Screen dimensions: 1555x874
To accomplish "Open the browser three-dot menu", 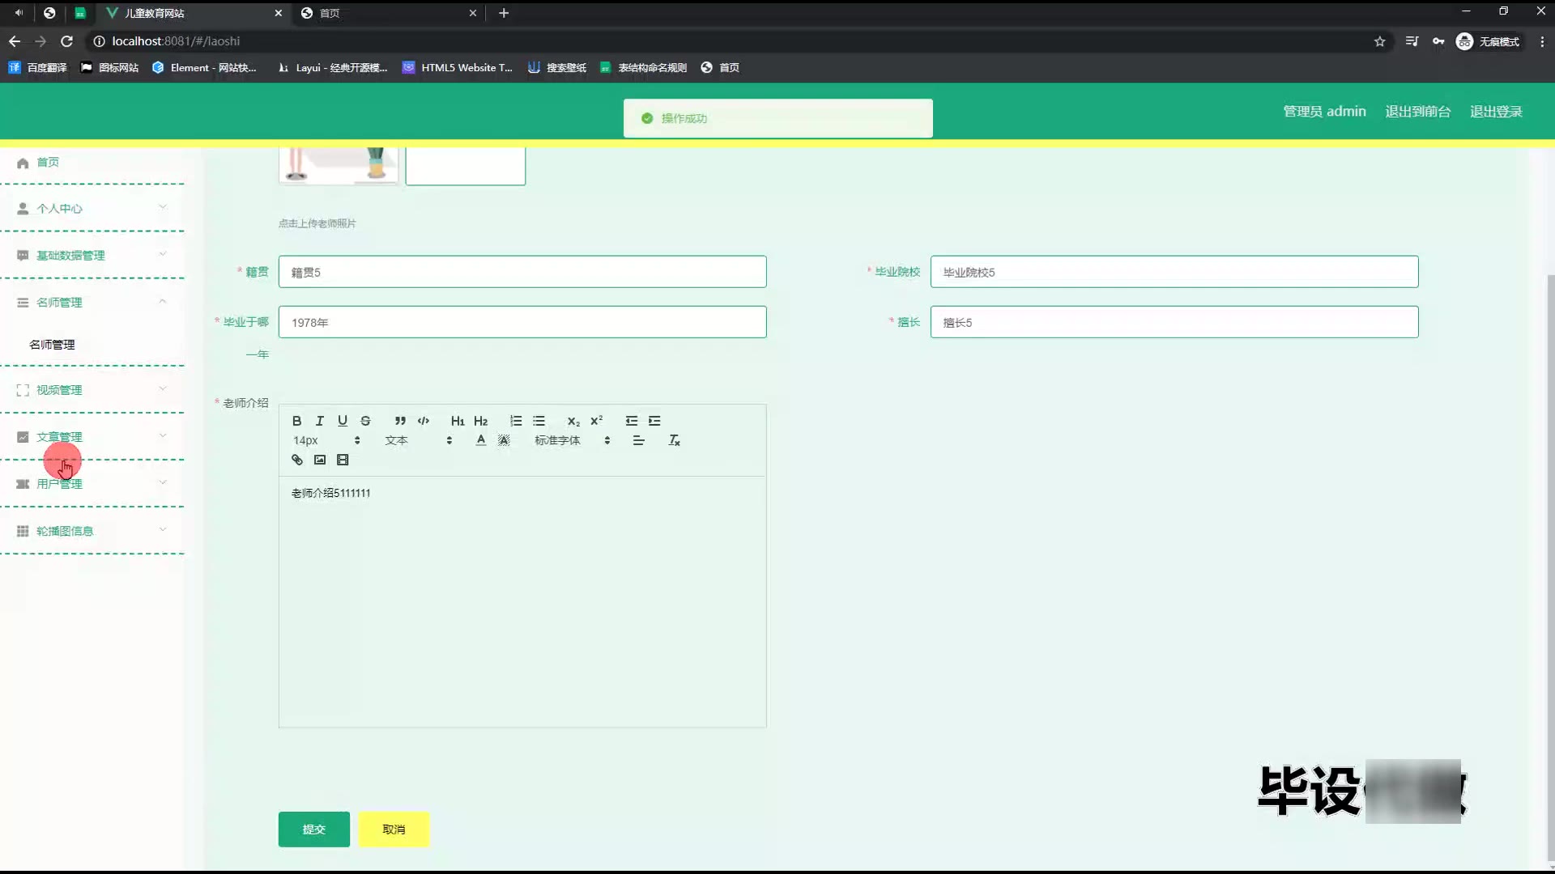I will (x=1542, y=41).
